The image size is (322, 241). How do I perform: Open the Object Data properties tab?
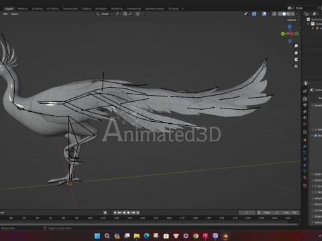tap(305, 171)
